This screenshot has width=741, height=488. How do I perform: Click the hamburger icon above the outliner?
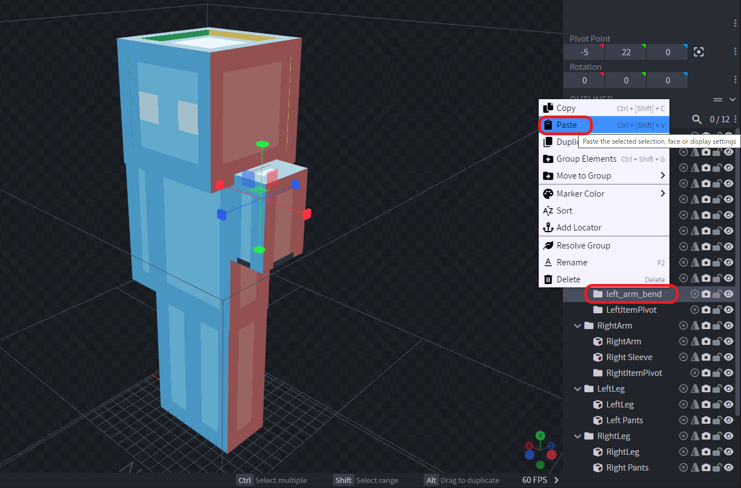tap(717, 99)
